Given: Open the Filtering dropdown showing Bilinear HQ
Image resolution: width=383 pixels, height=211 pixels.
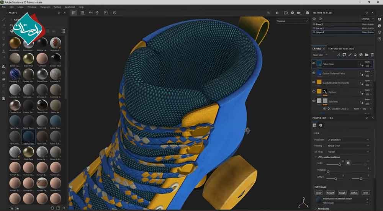Looking at the screenshot, I should click(x=348, y=146).
